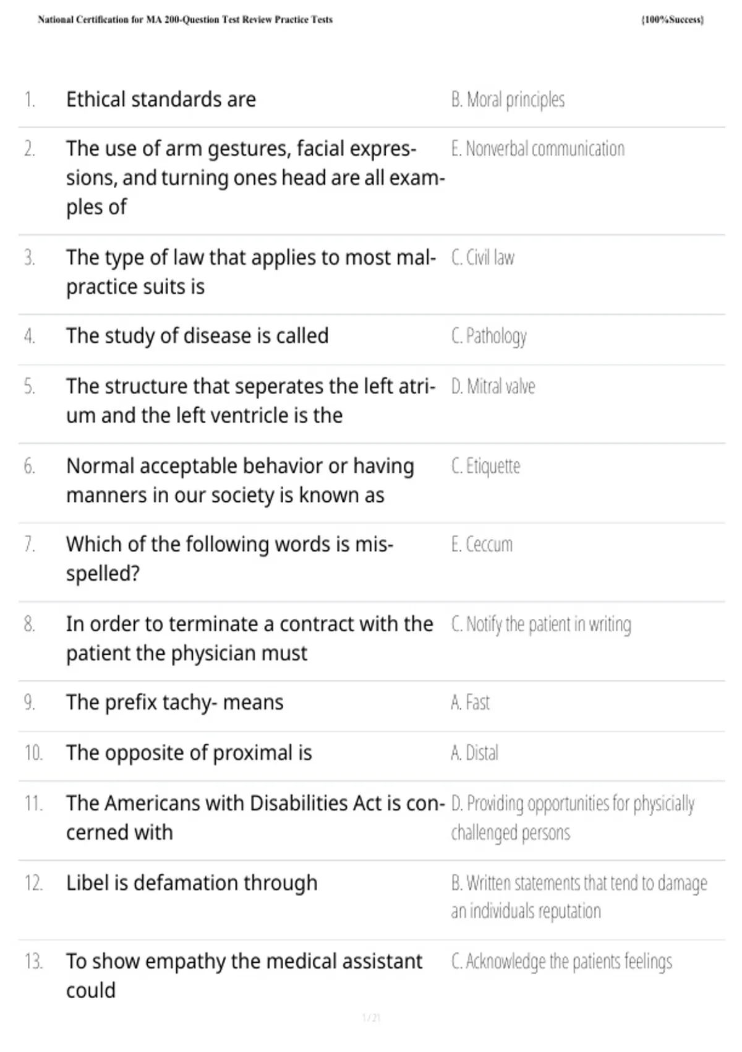
Task: Click 'The prefix tachy- means' question
Action: pyautogui.click(x=174, y=703)
